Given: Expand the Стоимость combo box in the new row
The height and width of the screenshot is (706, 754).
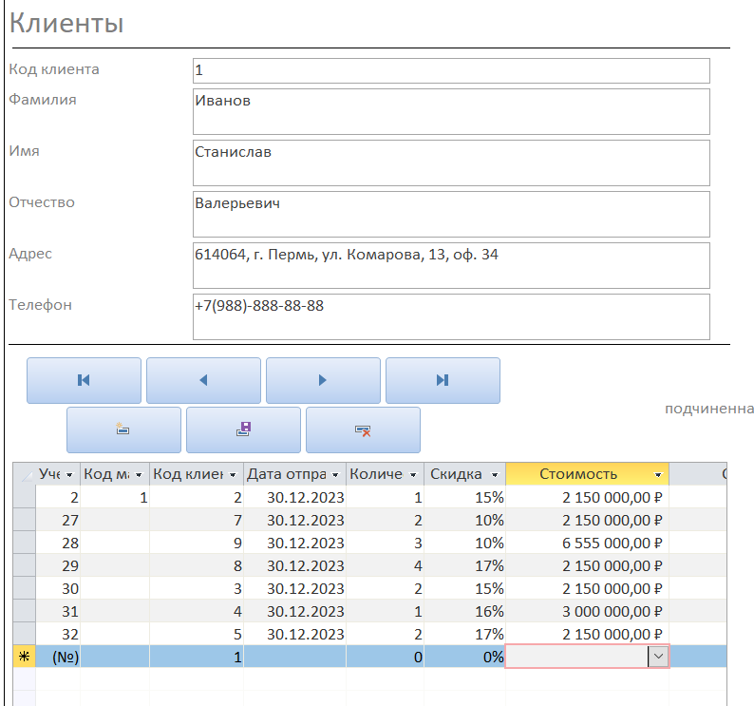Looking at the screenshot, I should 658,657.
